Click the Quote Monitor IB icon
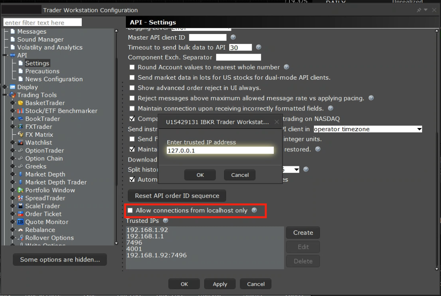 coord(20,222)
